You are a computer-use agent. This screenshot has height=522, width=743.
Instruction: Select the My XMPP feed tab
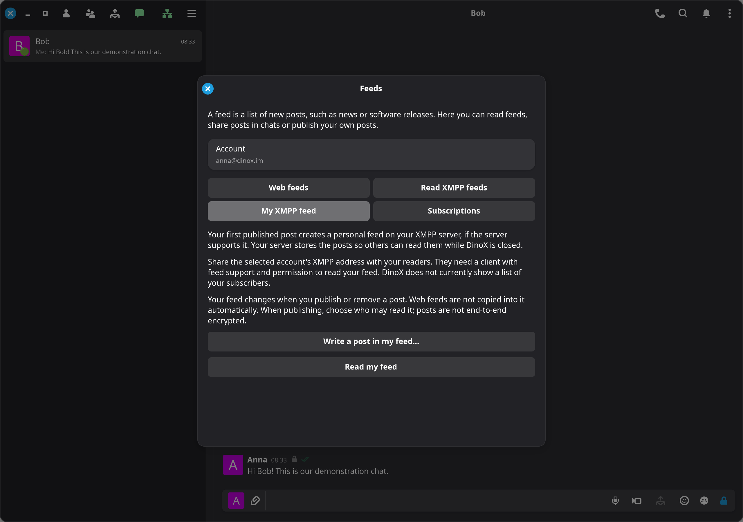pos(288,211)
